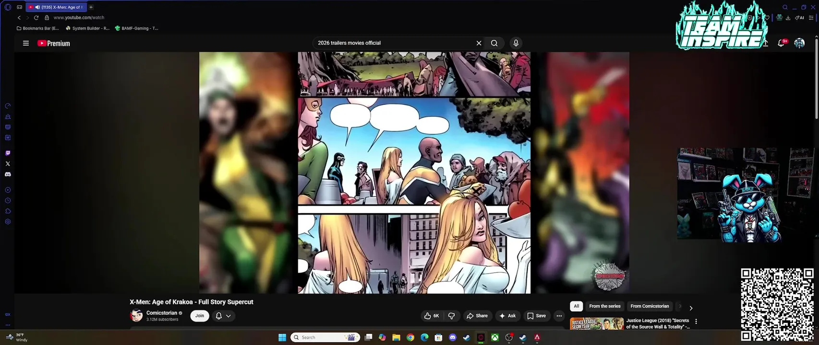Open Discord in the Opera sidebar
This screenshot has width=819, height=345.
coord(8,174)
